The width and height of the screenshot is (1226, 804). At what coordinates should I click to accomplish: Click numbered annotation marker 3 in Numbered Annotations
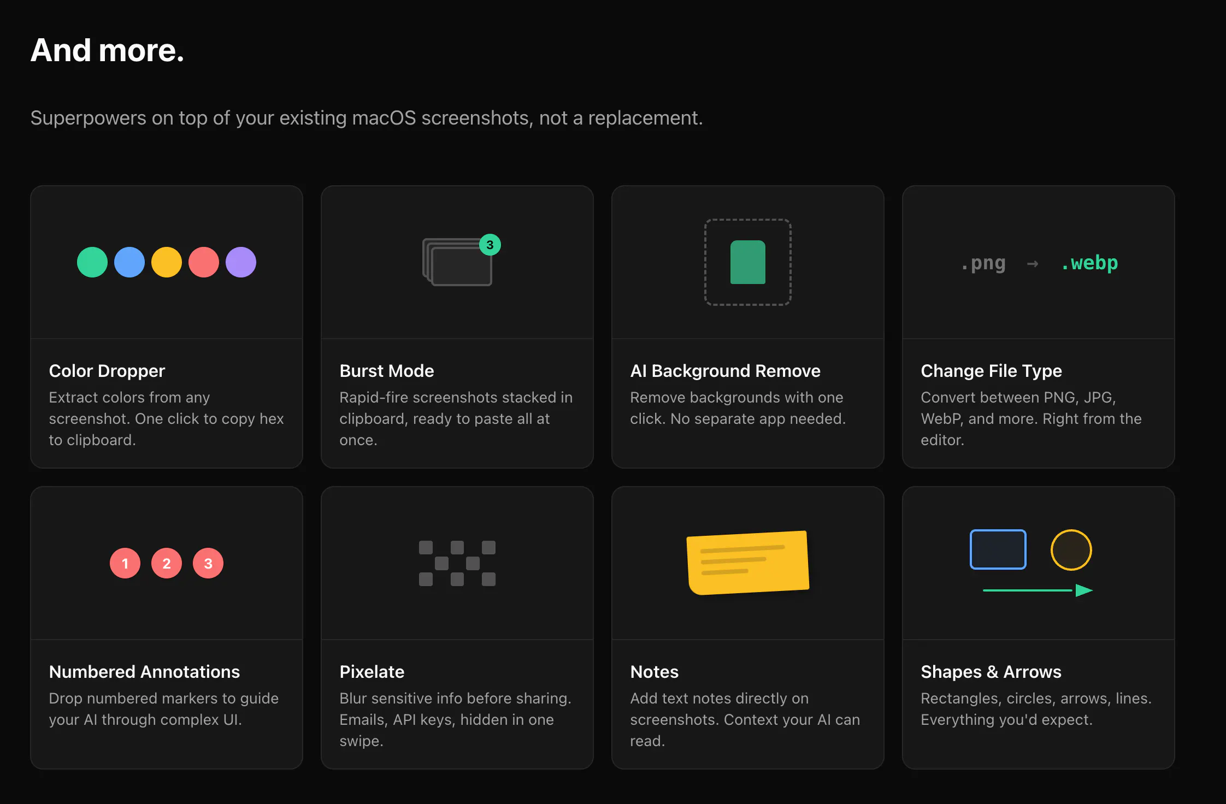click(208, 563)
